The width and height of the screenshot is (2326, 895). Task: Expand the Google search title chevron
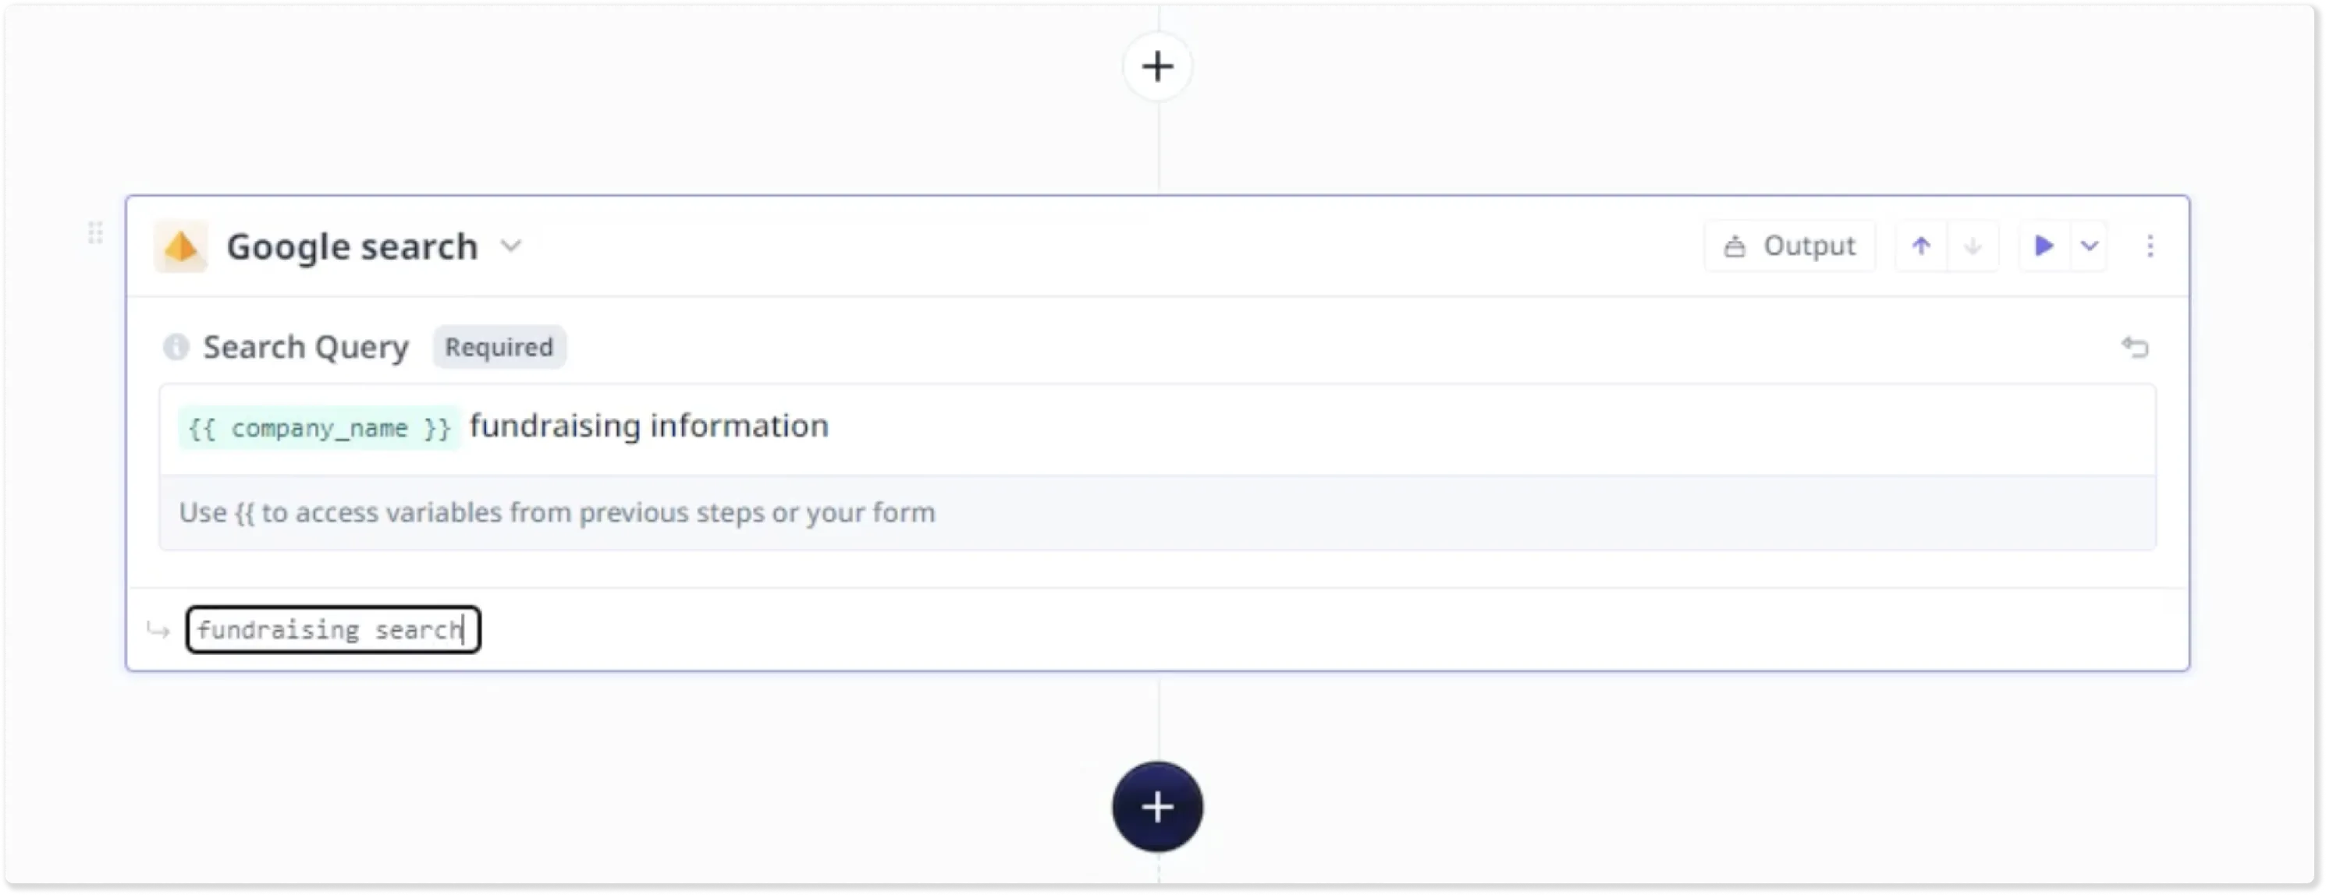[x=511, y=246]
